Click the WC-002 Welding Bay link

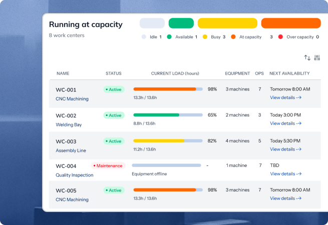tap(69, 124)
